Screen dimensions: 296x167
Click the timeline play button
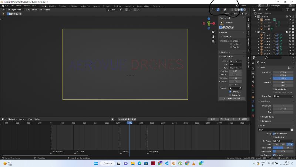[129, 119]
